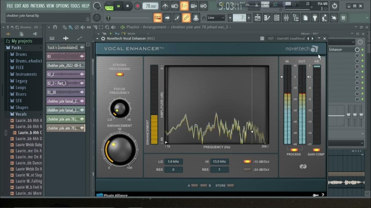
Task: Select next preset arrow in plugin window
Action: 312,38
